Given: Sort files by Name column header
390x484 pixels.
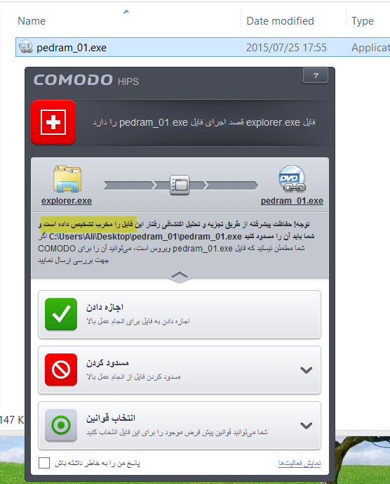Looking at the screenshot, I should tap(32, 21).
